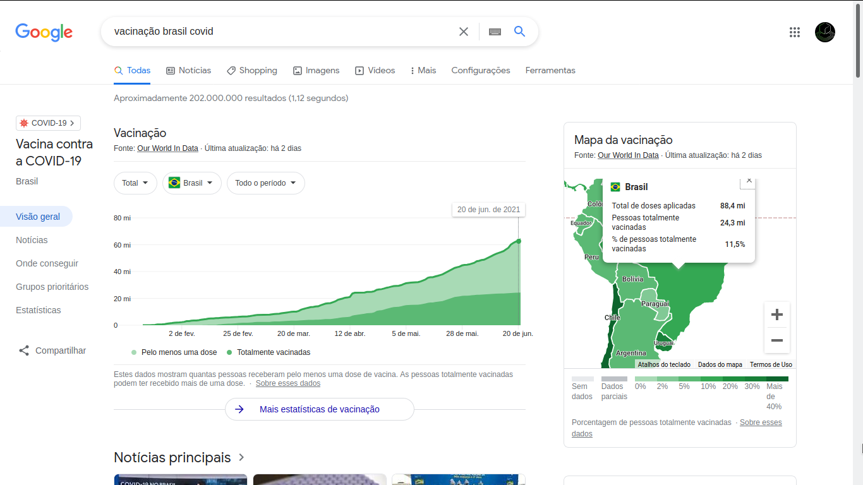Screen dimensions: 863x485
Task: Open Estatísticas in sidebar
Action: point(39,310)
